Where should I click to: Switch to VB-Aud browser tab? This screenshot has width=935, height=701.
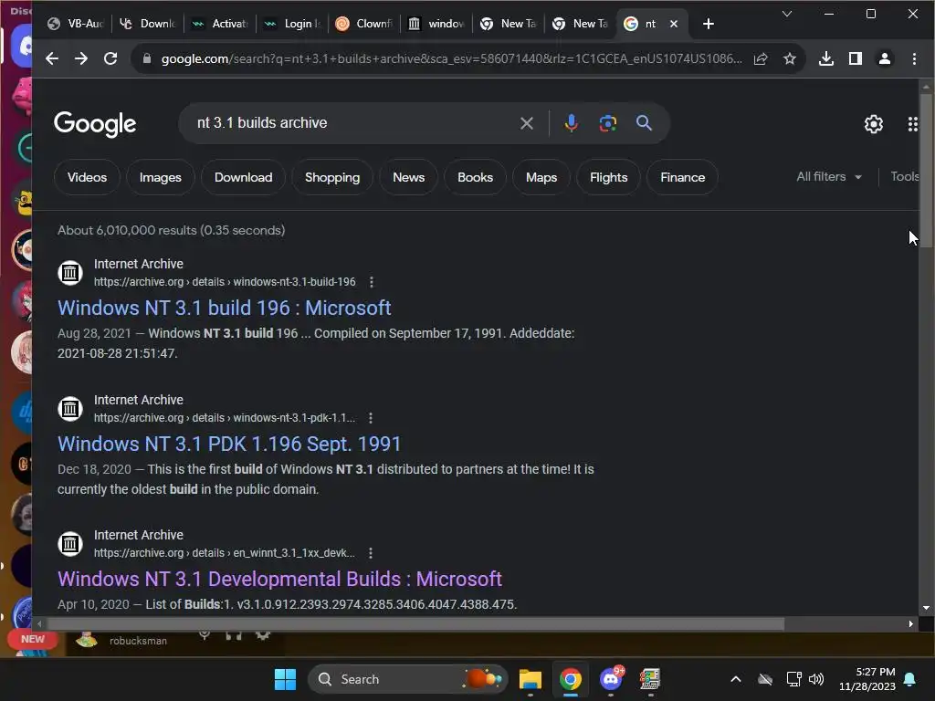pyautogui.click(x=76, y=24)
